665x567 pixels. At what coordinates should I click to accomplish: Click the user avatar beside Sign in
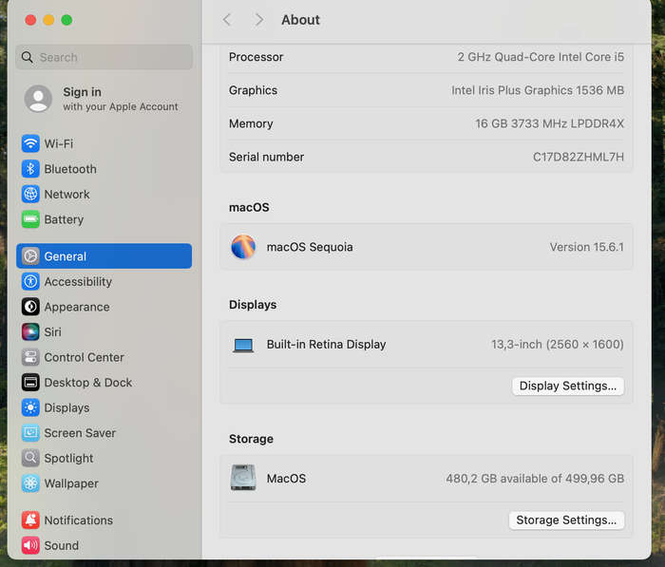[x=38, y=99]
